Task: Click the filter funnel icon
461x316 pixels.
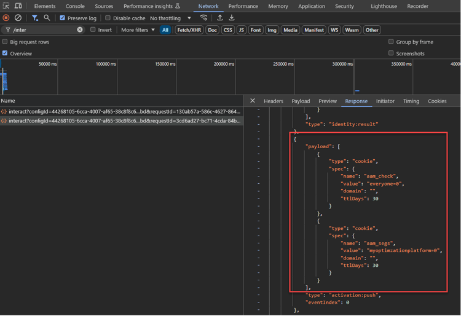Action: tap(34, 18)
